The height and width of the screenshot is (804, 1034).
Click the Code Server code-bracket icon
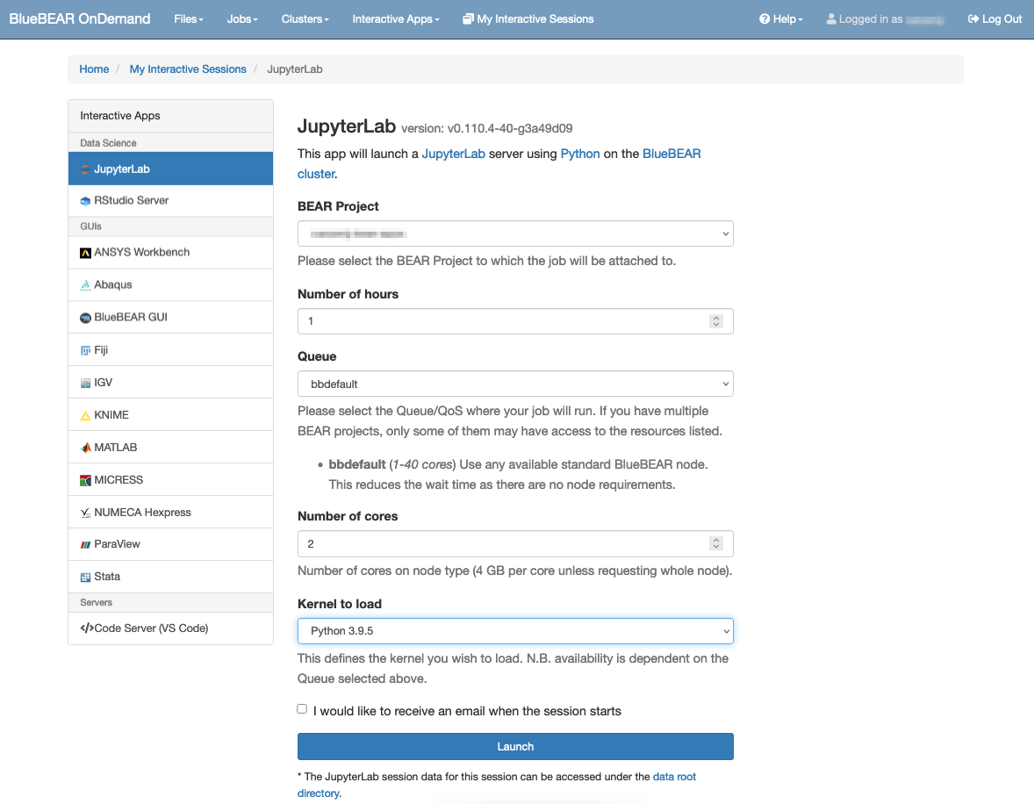pos(86,628)
